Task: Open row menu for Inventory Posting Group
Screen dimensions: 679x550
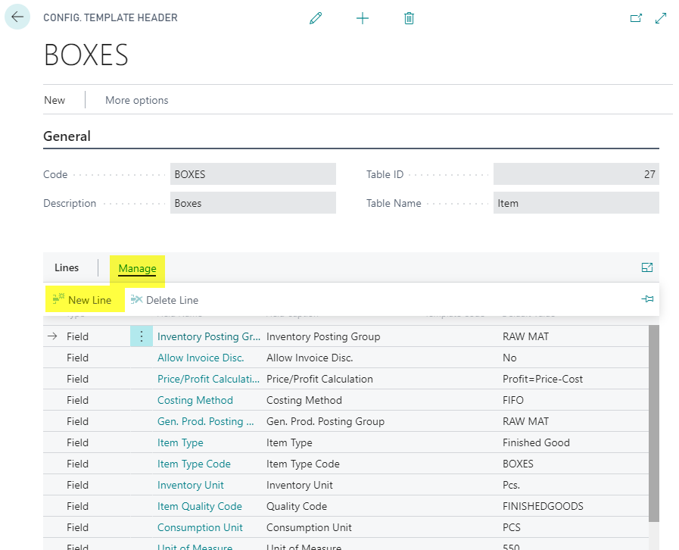Action: [141, 336]
